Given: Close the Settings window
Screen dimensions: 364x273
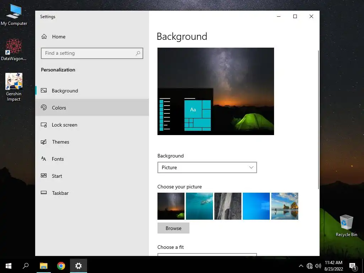Looking at the screenshot, I should click(311, 16).
